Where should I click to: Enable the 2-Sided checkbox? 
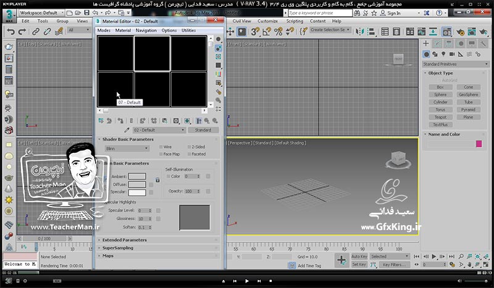coord(189,147)
